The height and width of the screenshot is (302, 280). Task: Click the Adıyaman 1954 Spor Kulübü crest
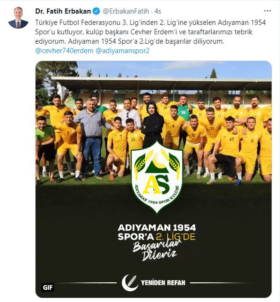[x=157, y=177]
